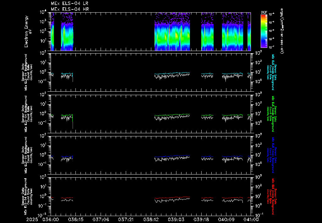Click the cyan right-side axis label
The width and height of the screenshot is (322, 223).
pyautogui.click(x=271, y=72)
